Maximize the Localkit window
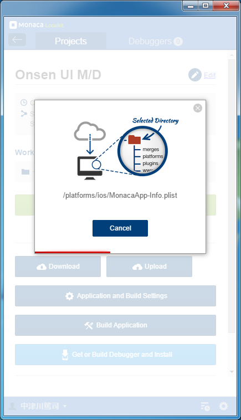The image size is (241, 420). click(x=206, y=6)
